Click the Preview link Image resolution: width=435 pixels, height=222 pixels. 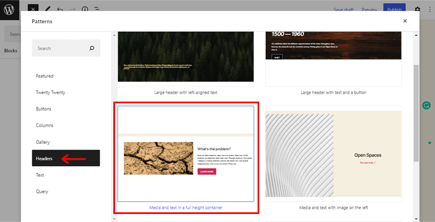coord(369,10)
